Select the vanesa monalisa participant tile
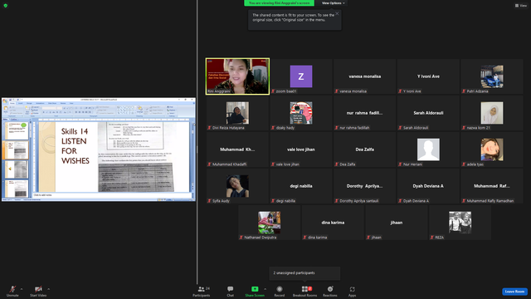 click(x=365, y=76)
